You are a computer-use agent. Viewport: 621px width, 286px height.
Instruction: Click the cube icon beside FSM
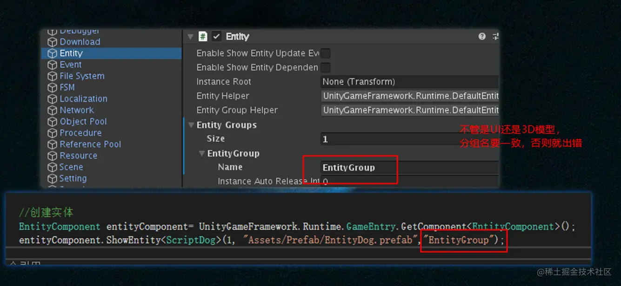(x=53, y=88)
